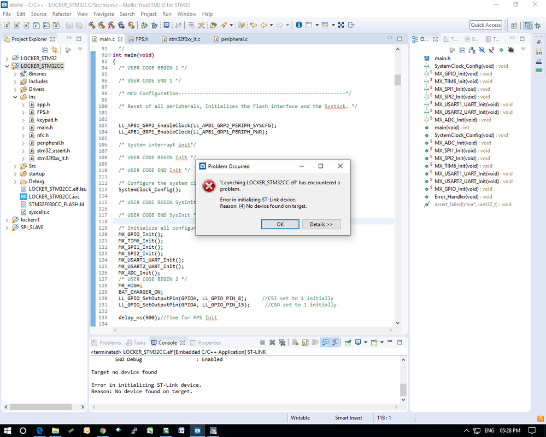Click Clear Console icon
This screenshot has height=437, width=546.
pos(295,342)
